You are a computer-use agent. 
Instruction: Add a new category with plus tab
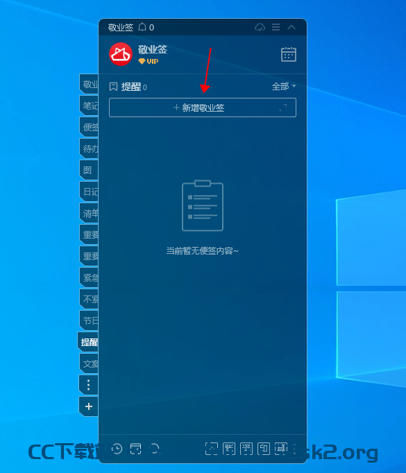point(88,406)
